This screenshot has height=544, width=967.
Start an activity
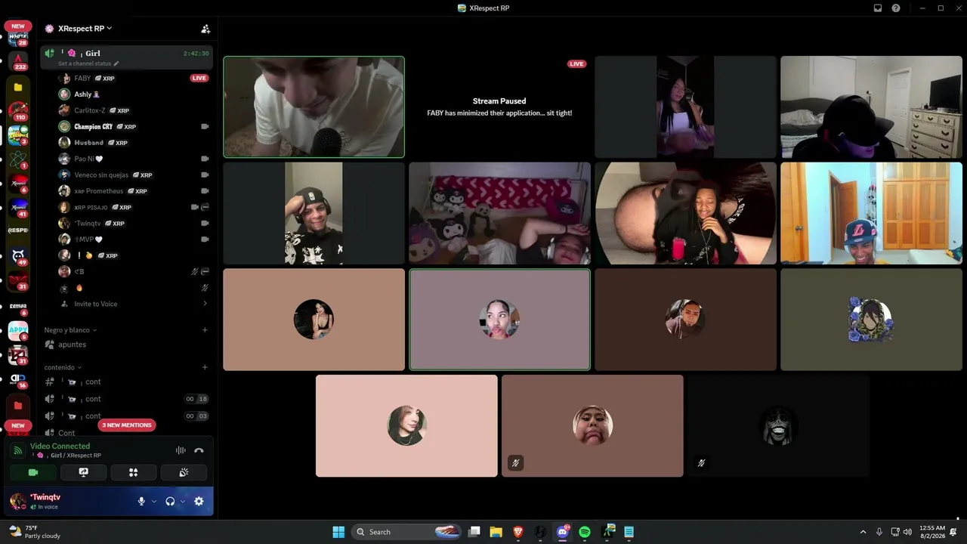tap(133, 472)
